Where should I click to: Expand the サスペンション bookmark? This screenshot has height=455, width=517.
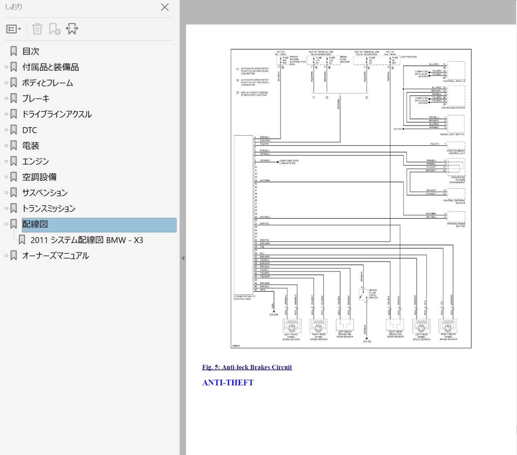point(6,193)
